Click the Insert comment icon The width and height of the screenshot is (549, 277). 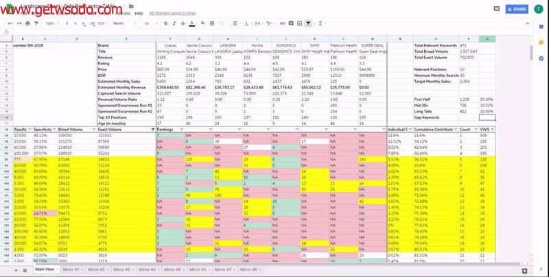tap(291, 23)
